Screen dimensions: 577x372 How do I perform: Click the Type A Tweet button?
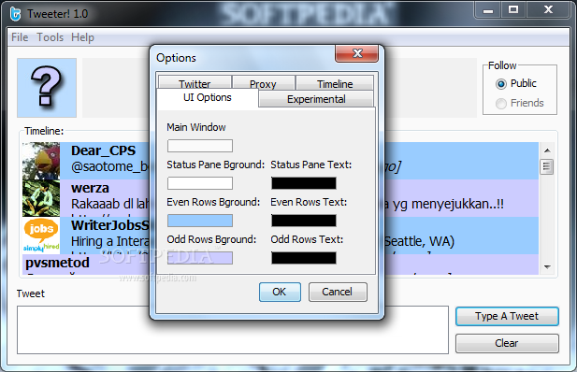pyautogui.click(x=507, y=316)
